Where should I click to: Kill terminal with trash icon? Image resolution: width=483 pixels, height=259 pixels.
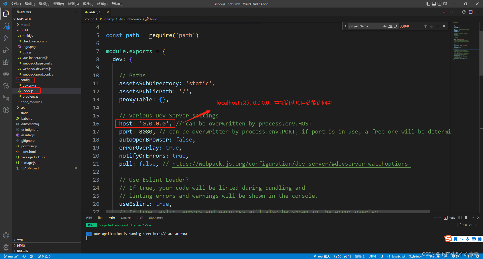tap(466, 218)
